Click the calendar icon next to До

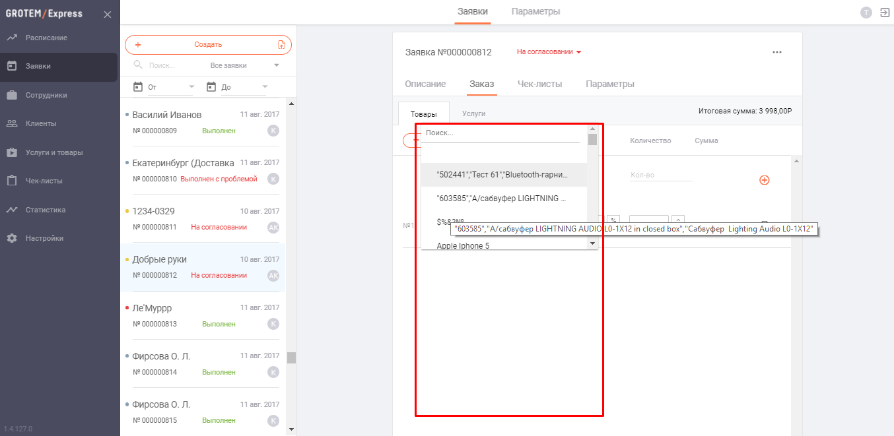pyautogui.click(x=211, y=86)
